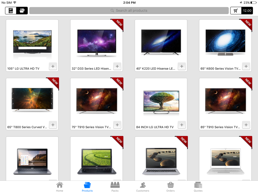Add 65" K600 Series Vision TV to cart
The height and width of the screenshot is (193, 258).
[x=246, y=66]
